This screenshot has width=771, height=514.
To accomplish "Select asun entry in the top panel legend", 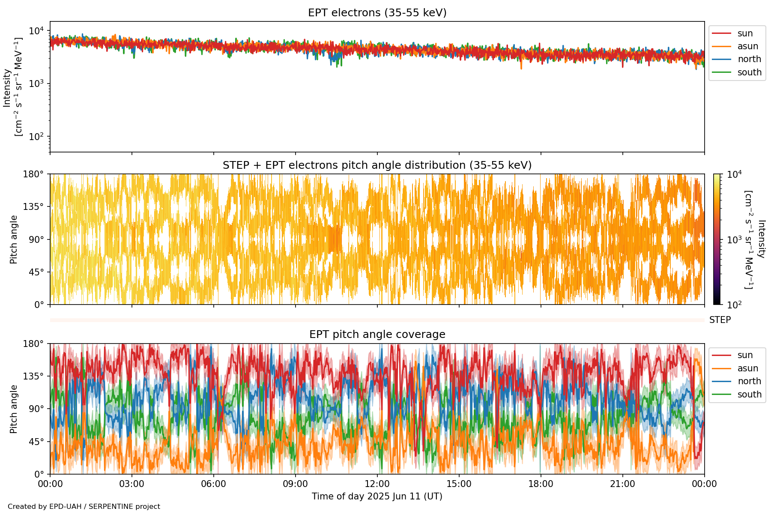I will pyautogui.click(x=747, y=46).
